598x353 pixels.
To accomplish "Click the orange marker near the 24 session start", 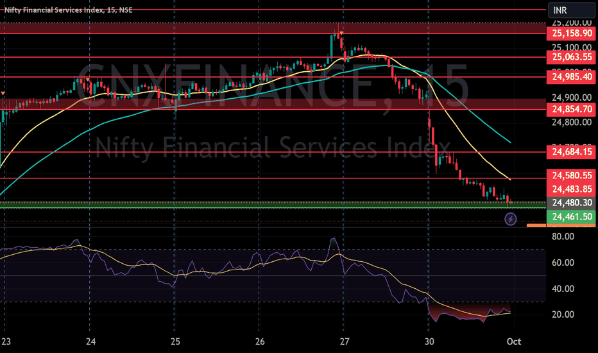I will click(x=88, y=80).
